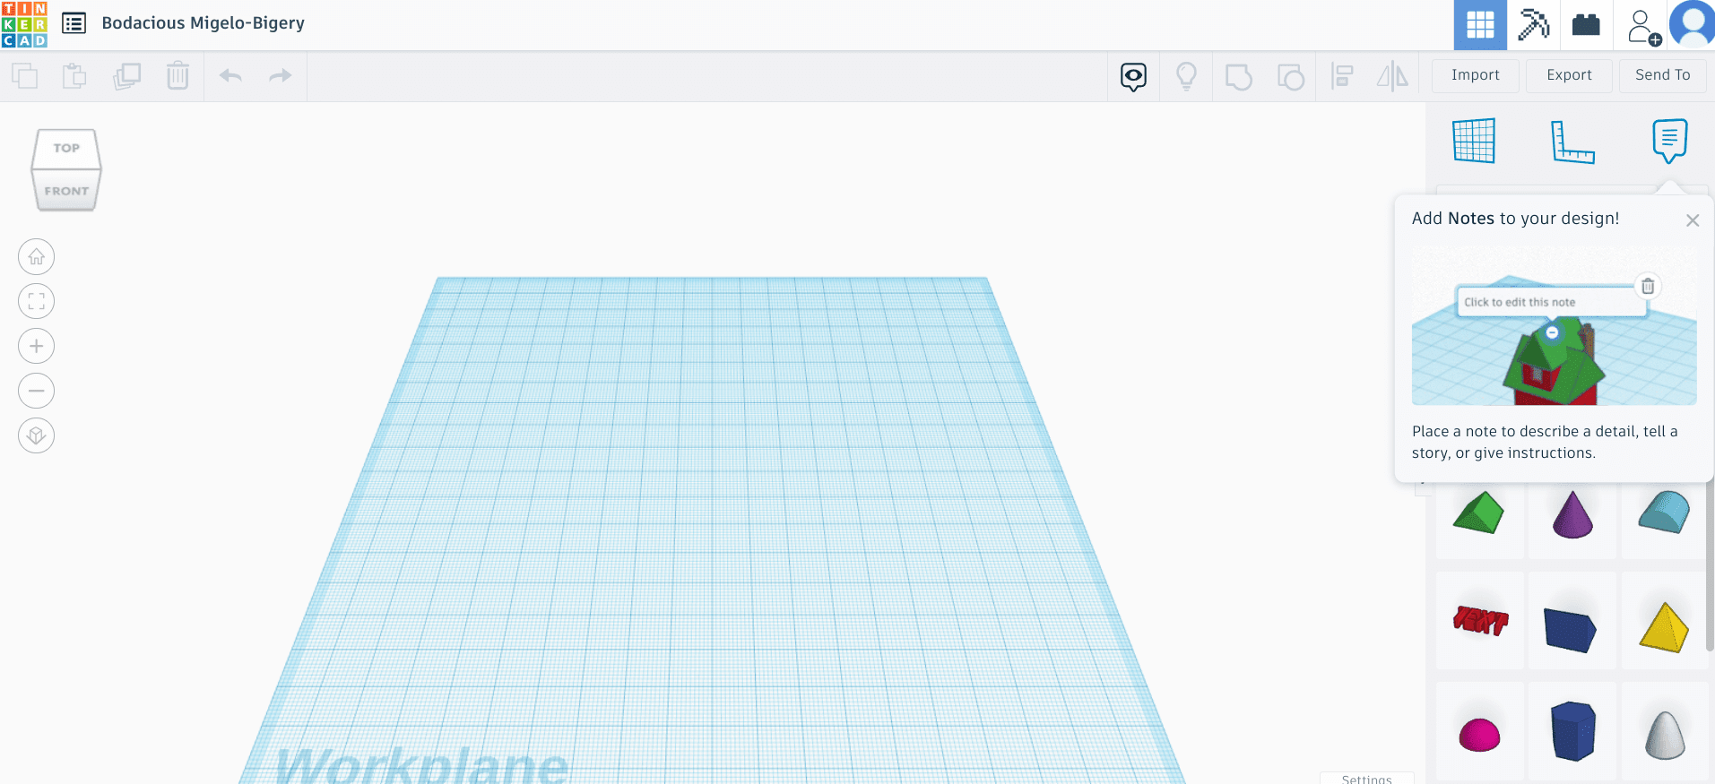The height and width of the screenshot is (784, 1715).
Task: Select the blue Polygon shape
Action: tap(1572, 732)
